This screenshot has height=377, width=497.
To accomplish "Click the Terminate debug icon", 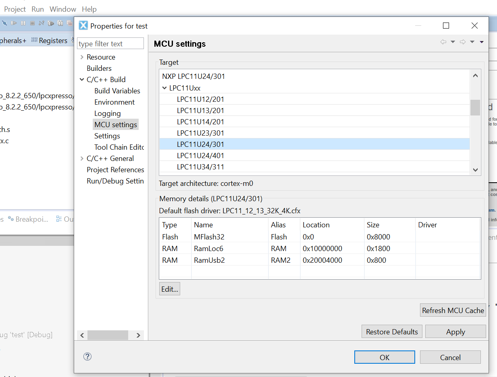I will [32, 23].
